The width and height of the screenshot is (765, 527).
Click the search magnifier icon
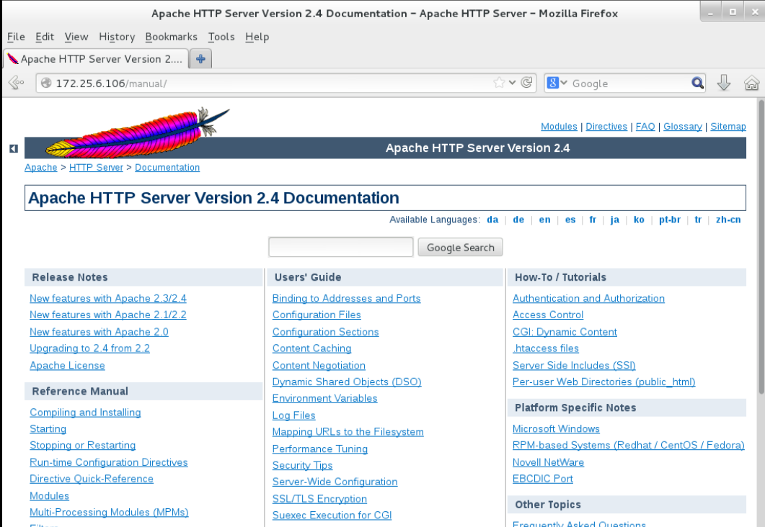(x=698, y=83)
